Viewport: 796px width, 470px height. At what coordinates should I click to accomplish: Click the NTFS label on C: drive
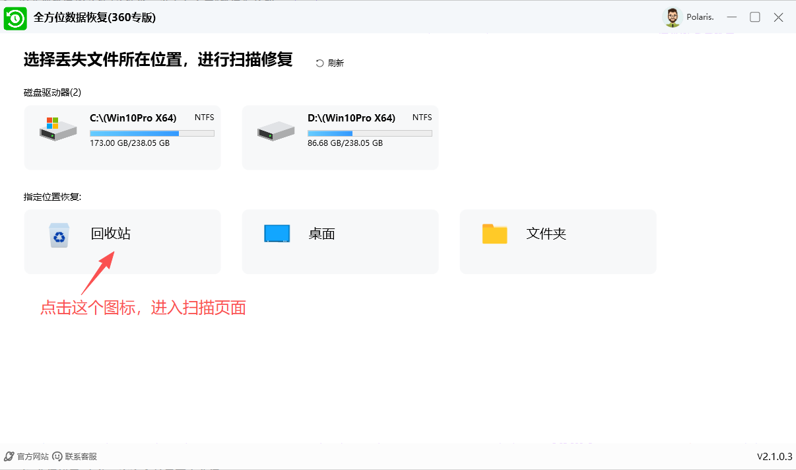(204, 117)
